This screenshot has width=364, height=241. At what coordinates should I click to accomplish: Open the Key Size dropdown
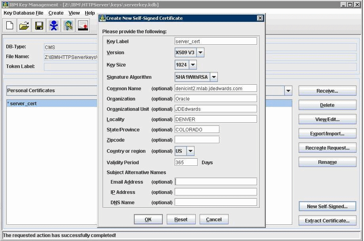coord(192,65)
